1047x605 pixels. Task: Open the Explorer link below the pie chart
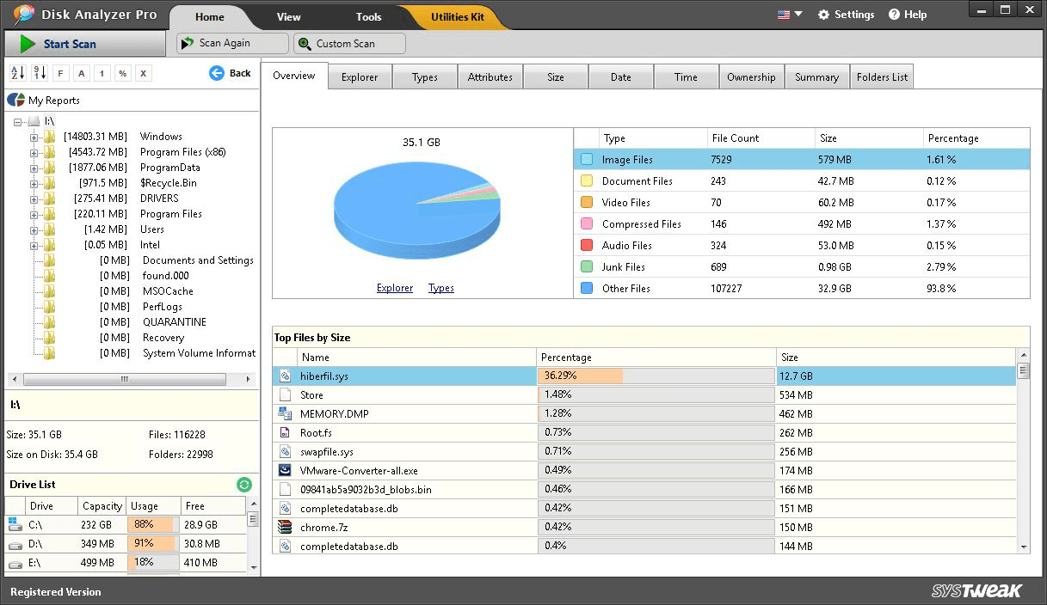394,288
